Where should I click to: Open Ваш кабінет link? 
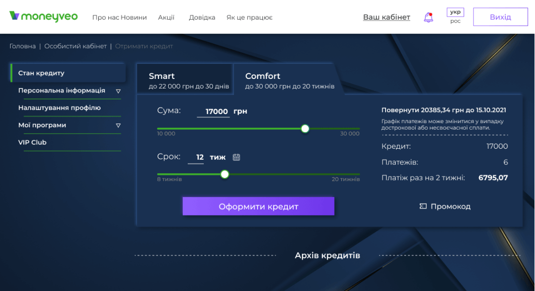pos(386,17)
